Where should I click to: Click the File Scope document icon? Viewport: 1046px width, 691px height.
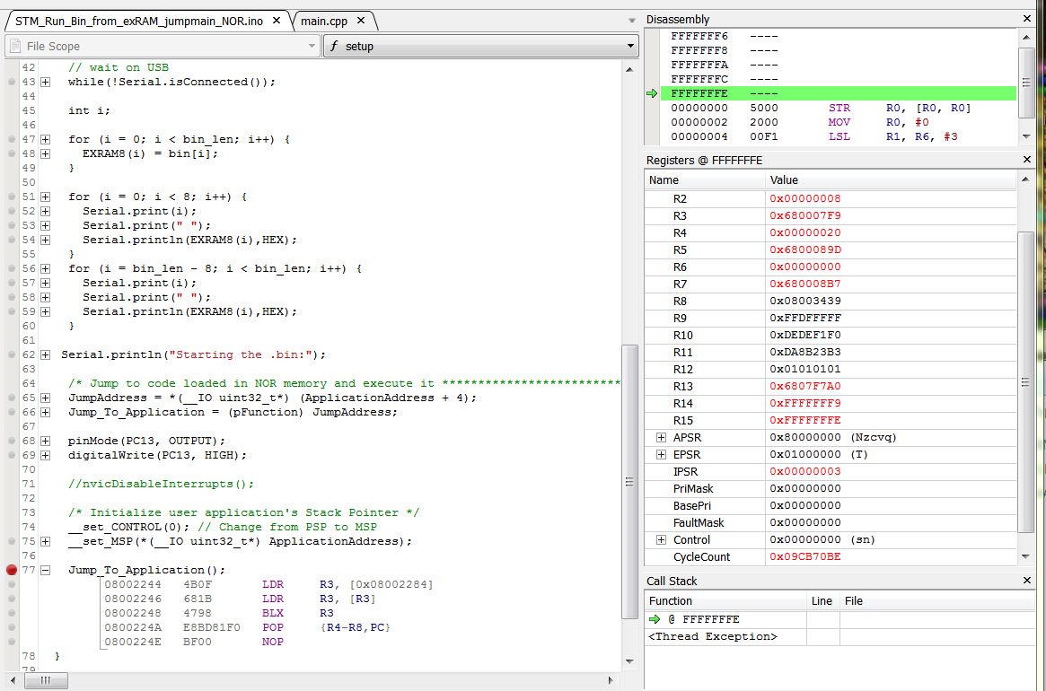(15, 46)
